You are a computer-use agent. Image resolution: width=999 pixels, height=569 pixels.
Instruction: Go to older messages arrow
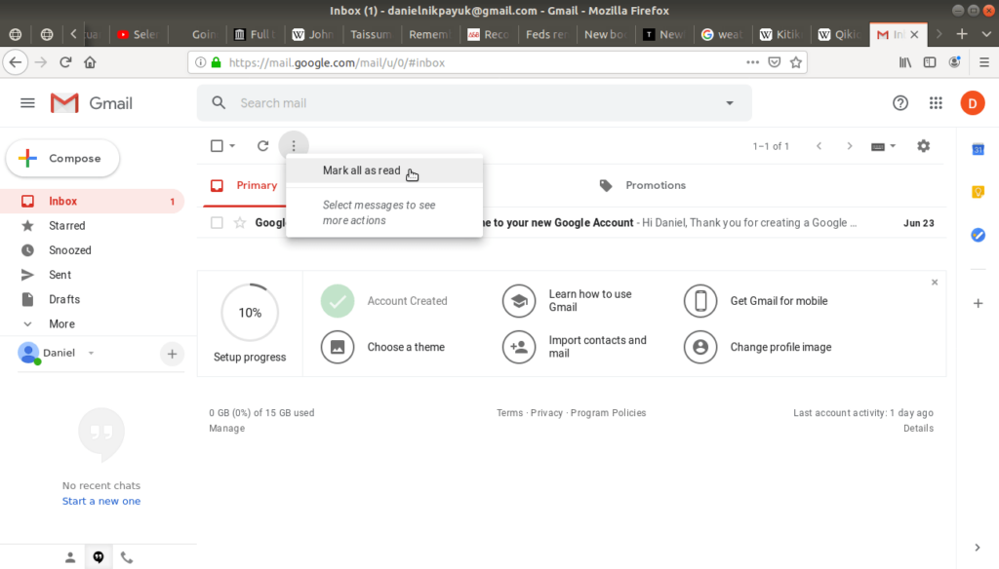[x=850, y=146]
